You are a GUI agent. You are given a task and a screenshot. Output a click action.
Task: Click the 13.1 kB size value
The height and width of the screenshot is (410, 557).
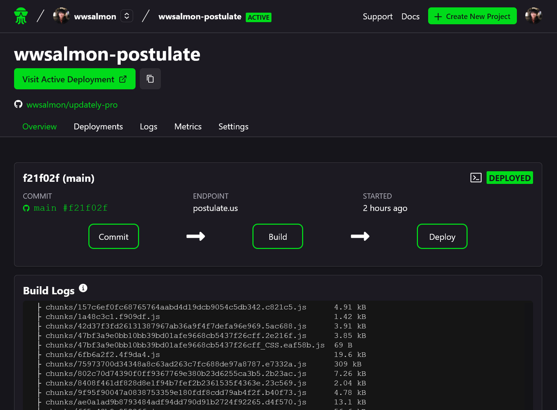click(350, 402)
